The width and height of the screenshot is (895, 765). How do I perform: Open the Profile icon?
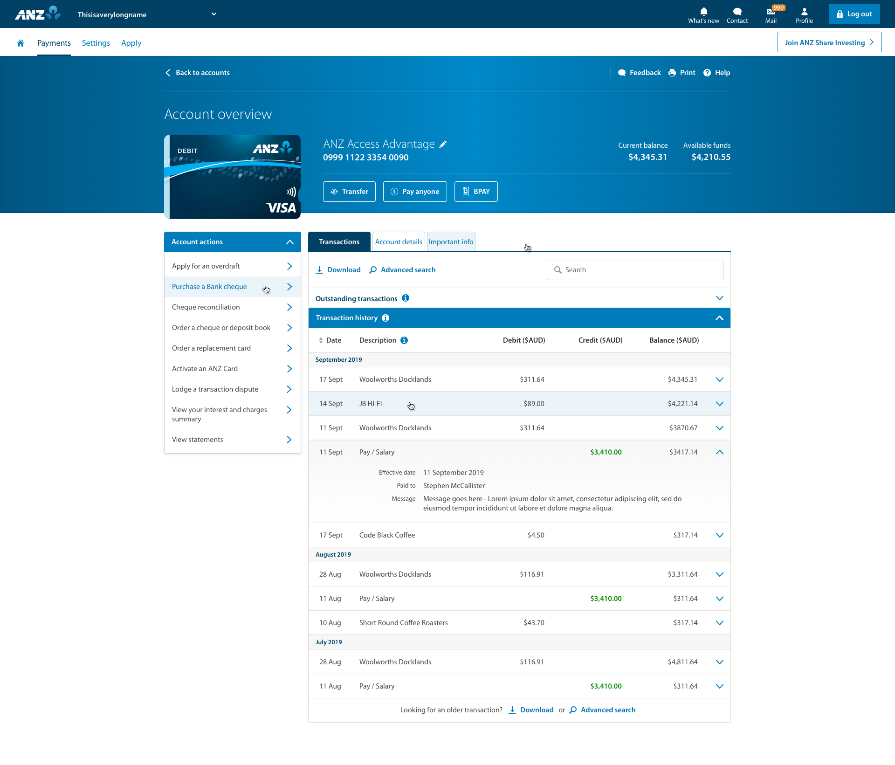(804, 12)
